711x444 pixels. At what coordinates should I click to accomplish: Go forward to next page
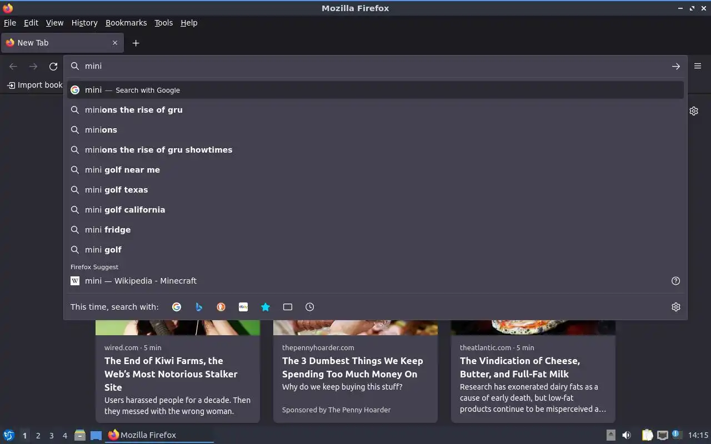coord(33,66)
